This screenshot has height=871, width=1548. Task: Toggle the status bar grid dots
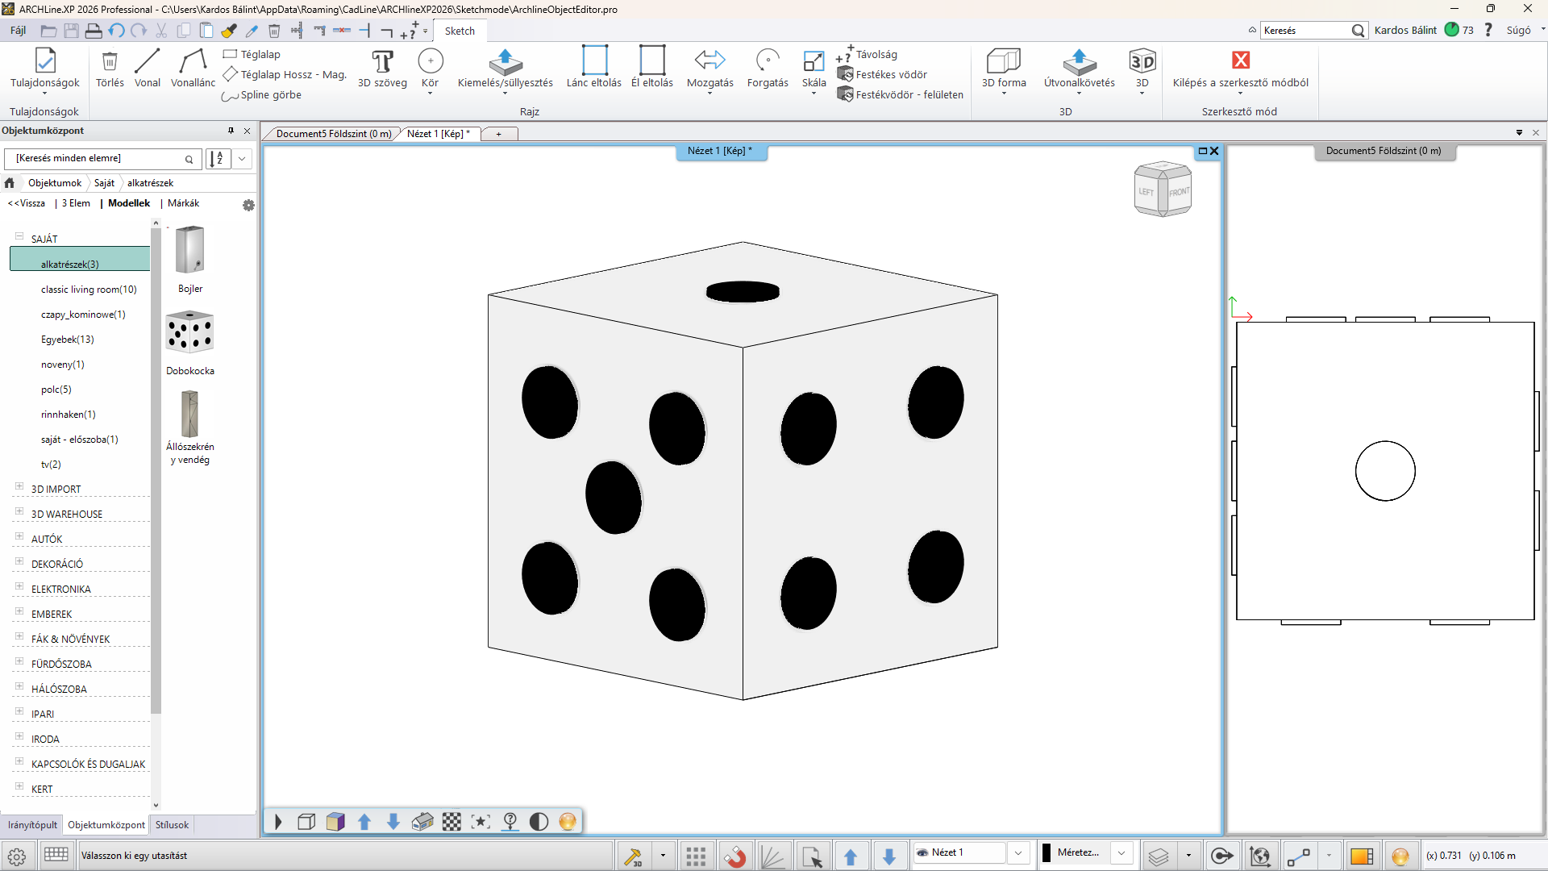click(696, 856)
